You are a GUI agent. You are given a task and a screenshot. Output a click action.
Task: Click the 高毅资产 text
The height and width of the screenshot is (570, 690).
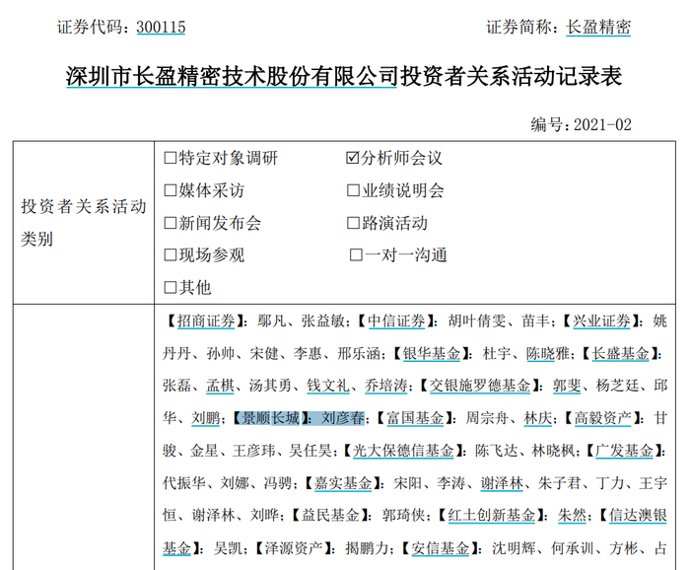point(603,418)
